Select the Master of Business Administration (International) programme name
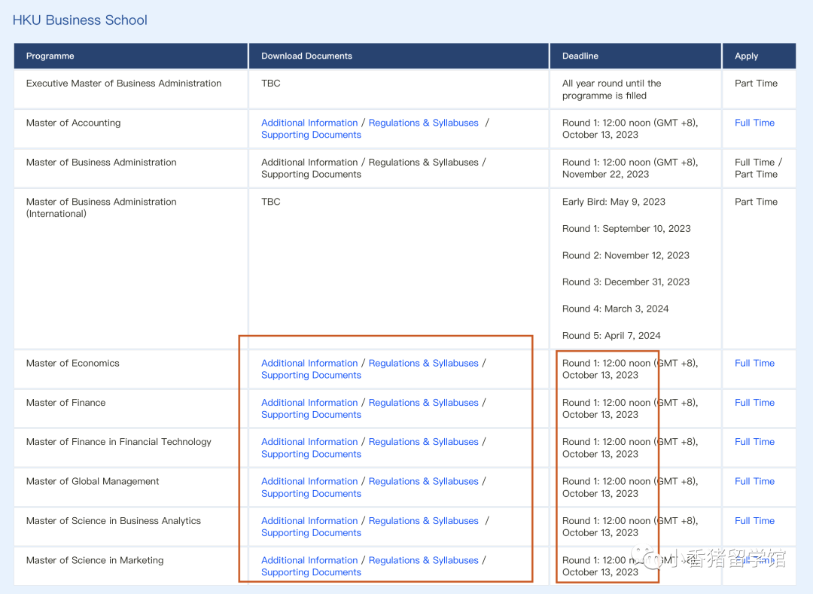Screen dimensions: 813x594 [x=101, y=208]
